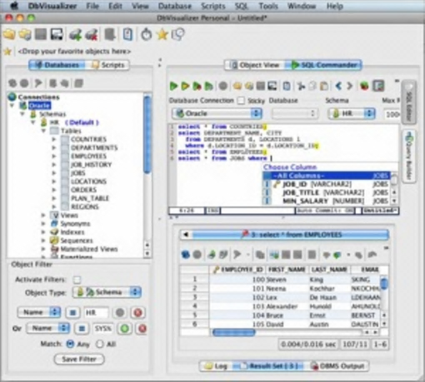
Task: Collapse the Tables node
Action: 43,131
